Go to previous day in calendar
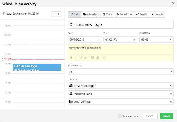Screen dimensions: 177x122 coord(54,14)
